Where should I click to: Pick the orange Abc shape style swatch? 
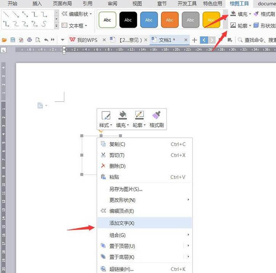pyautogui.click(x=170, y=20)
